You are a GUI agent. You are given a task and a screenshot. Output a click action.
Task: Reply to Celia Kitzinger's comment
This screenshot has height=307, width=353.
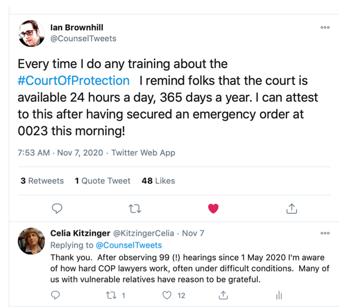click(x=56, y=295)
